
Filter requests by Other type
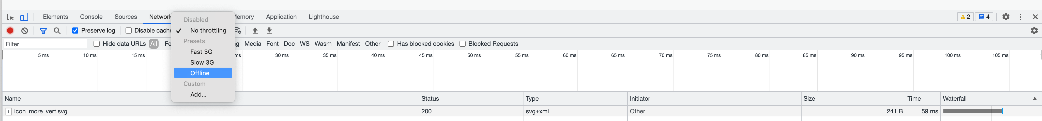click(373, 44)
